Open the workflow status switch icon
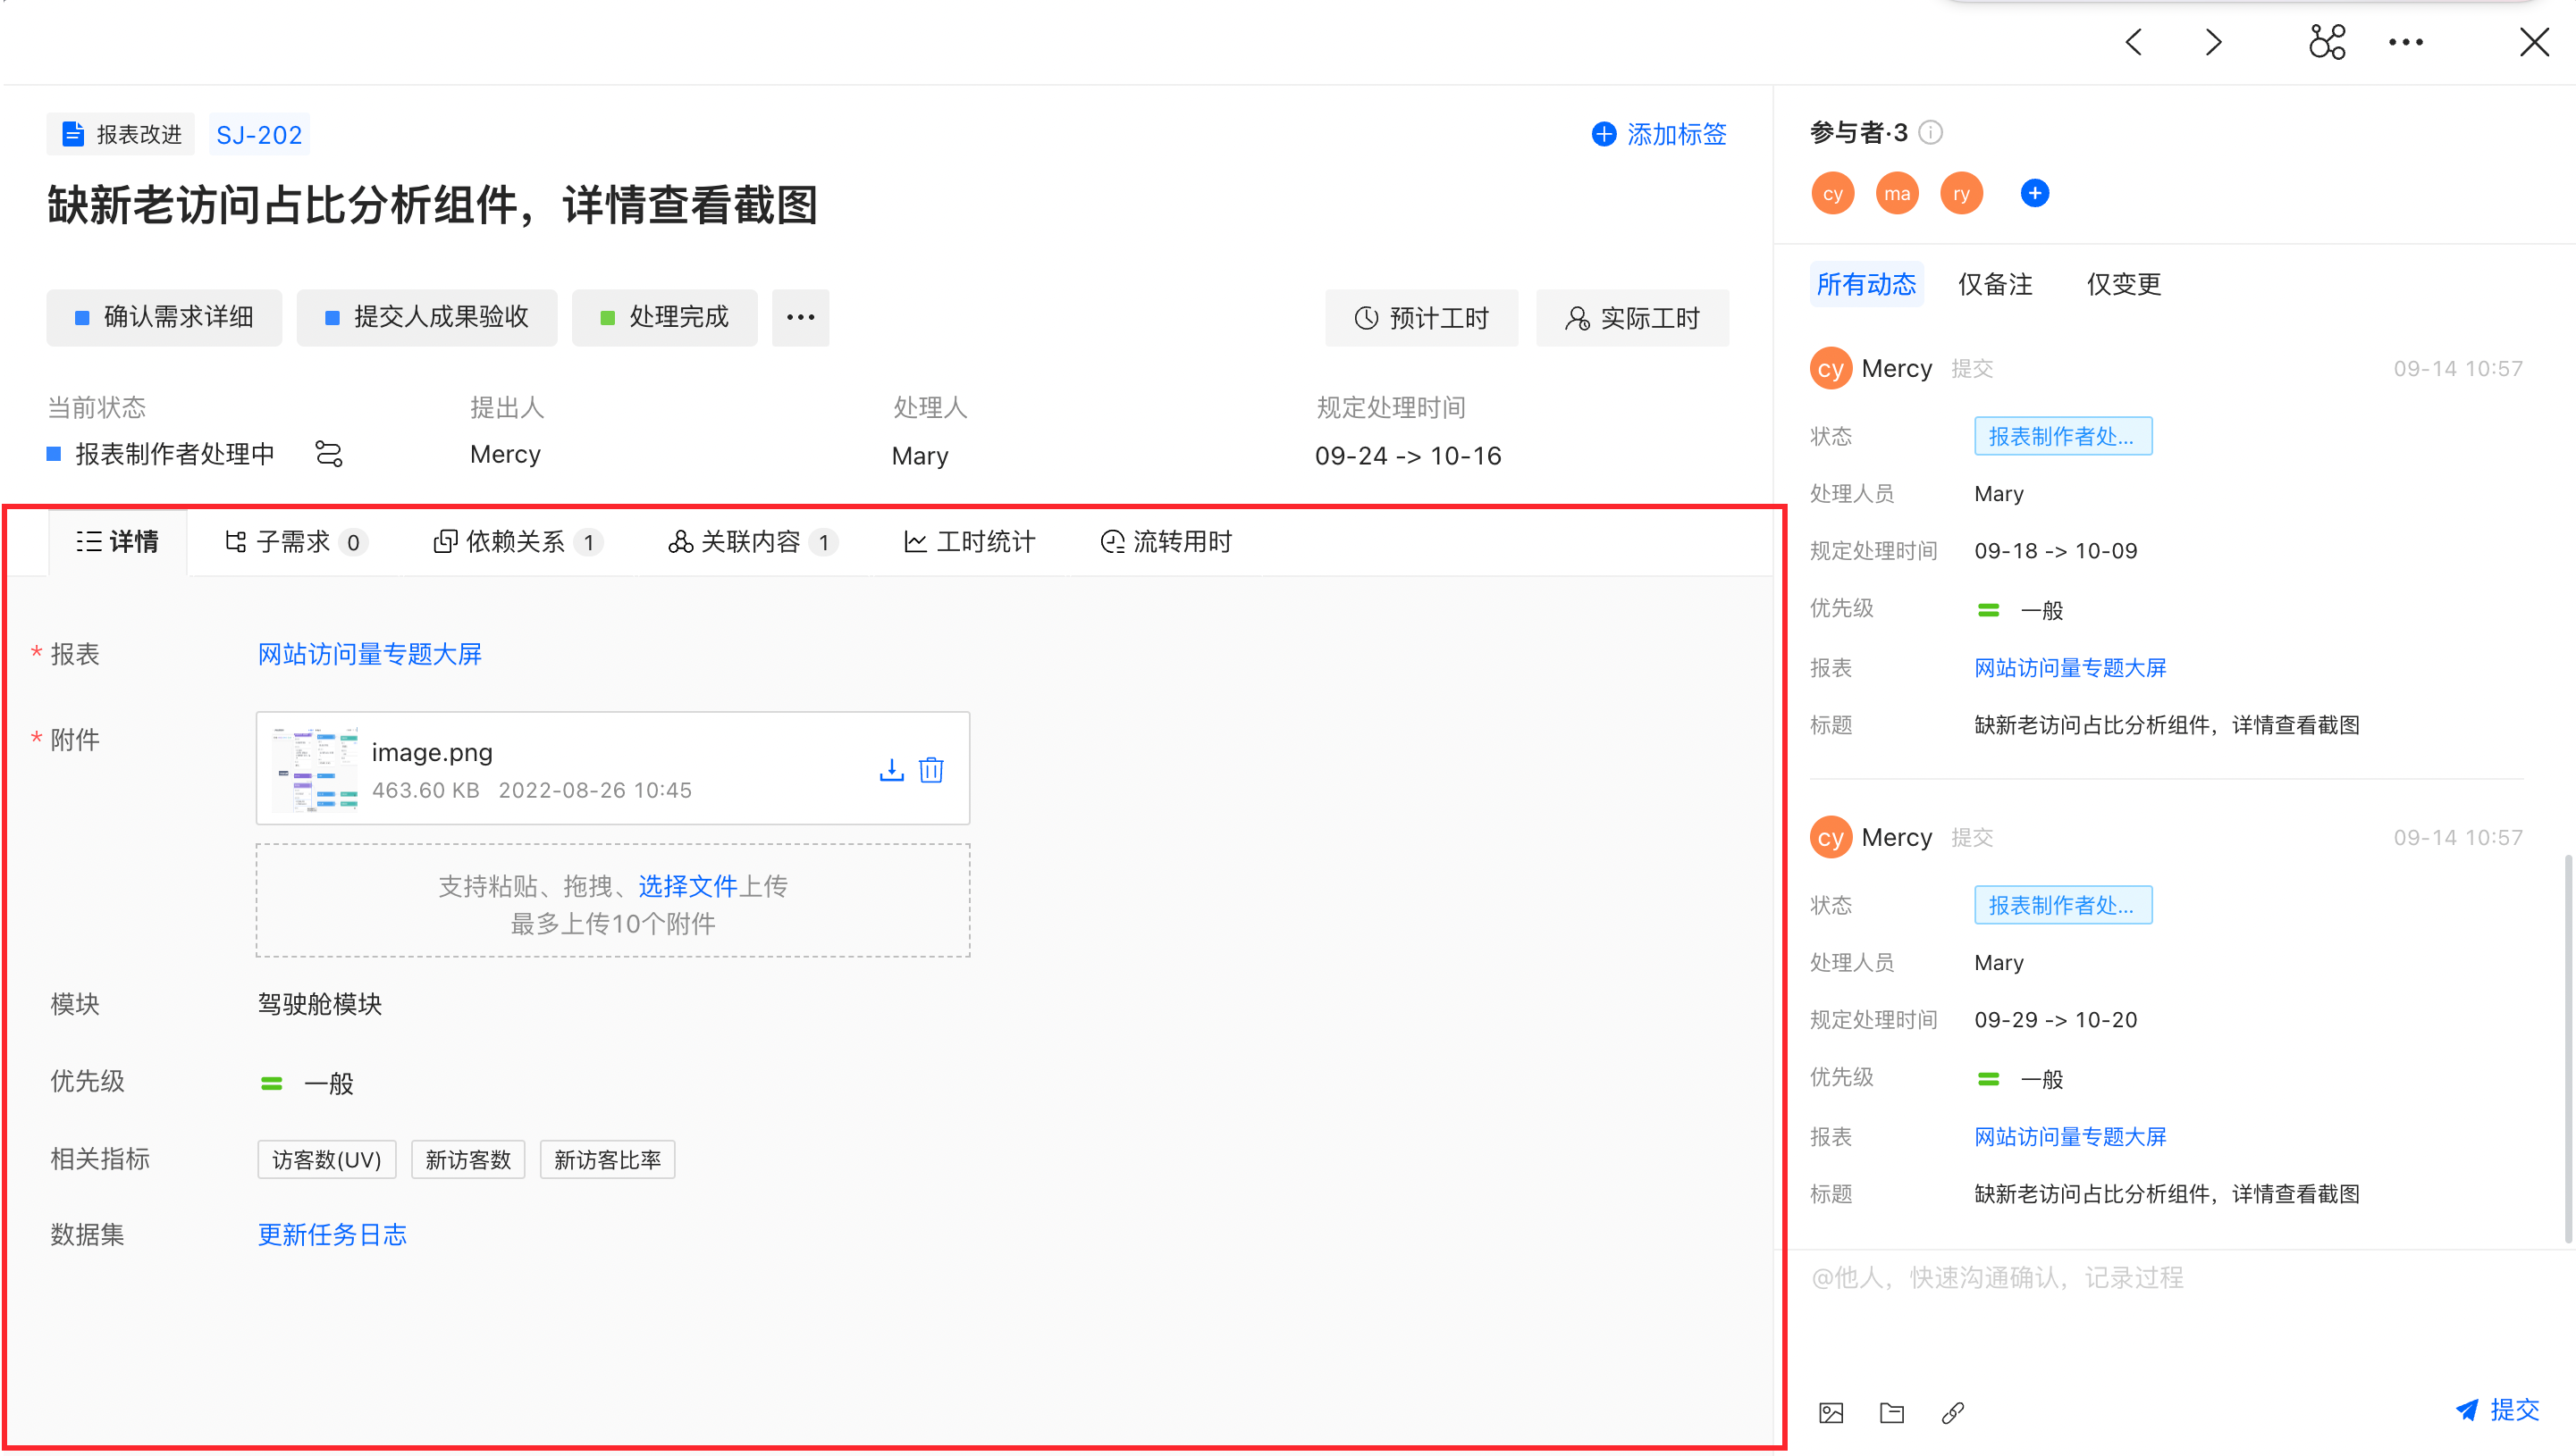 click(328, 454)
